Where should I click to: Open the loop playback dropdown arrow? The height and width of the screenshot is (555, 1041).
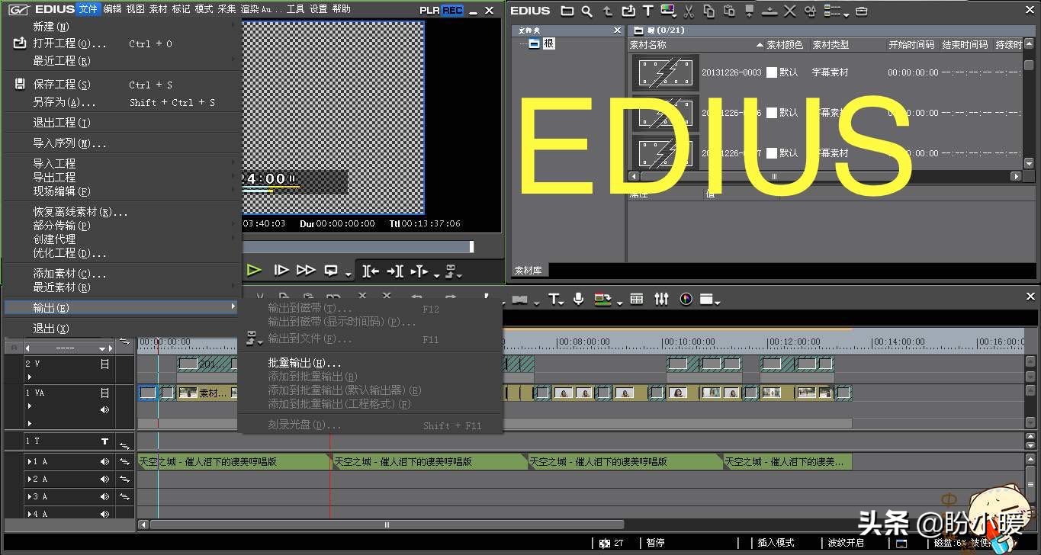[x=349, y=274]
